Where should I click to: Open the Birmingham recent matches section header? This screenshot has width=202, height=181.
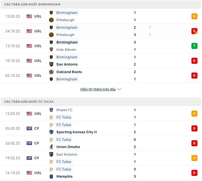32,5
